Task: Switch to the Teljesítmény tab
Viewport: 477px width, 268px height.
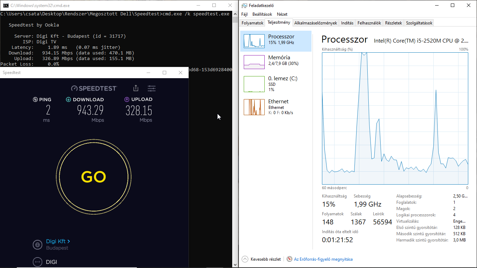Action: pos(279,23)
